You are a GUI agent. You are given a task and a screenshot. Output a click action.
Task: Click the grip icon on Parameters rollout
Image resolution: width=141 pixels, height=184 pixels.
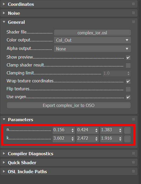point(133,119)
